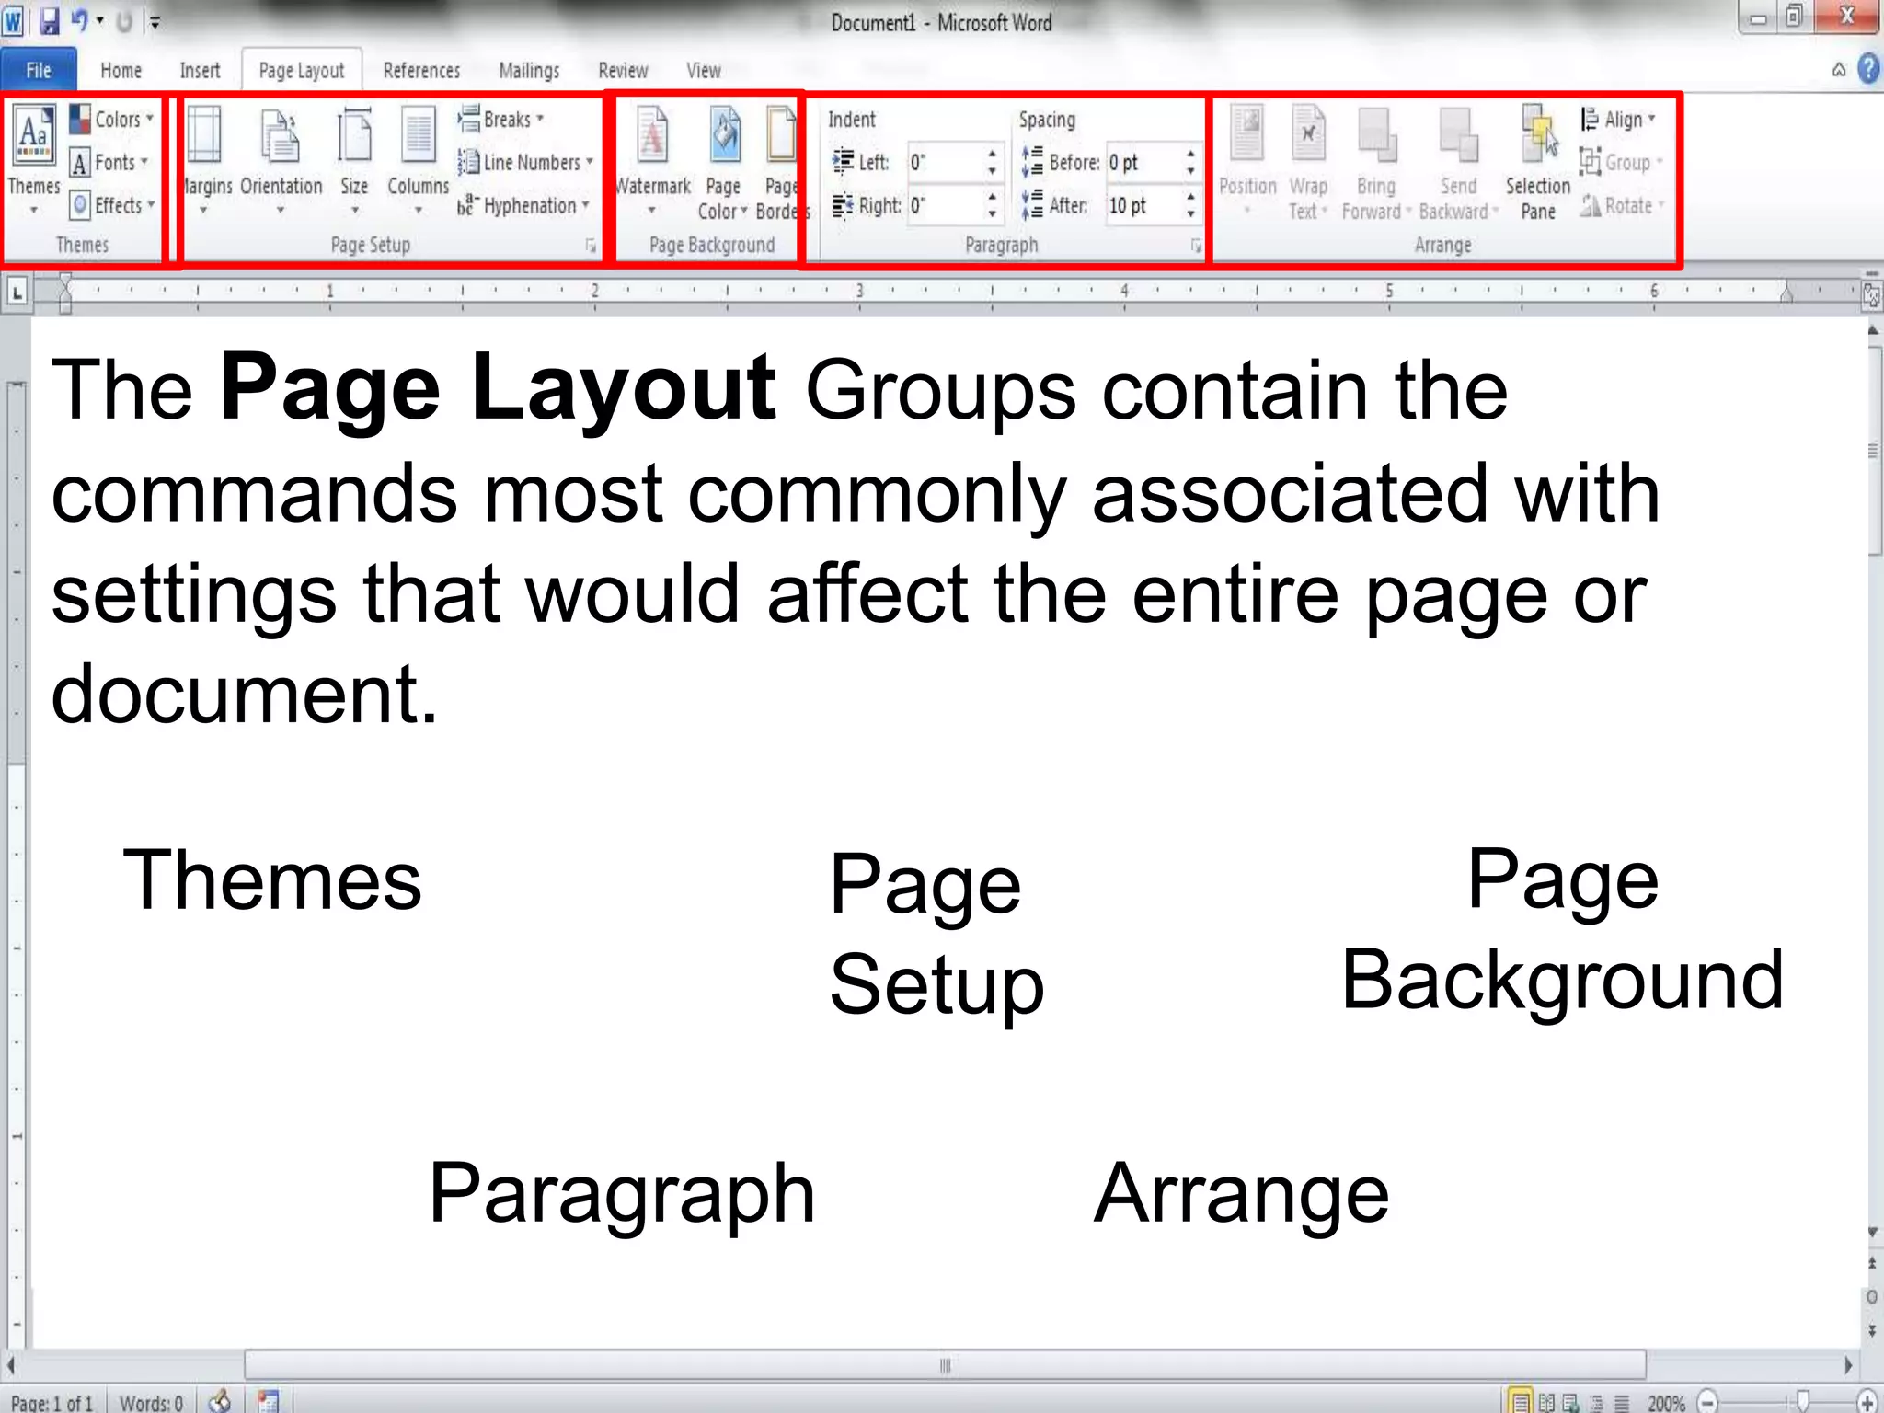Click the horizontal scrollbar thumb
Image resolution: width=1884 pixels, height=1413 pixels.
pos(945,1365)
